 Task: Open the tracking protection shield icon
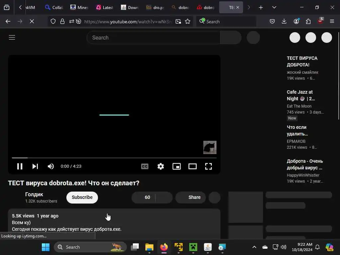pyautogui.click(x=53, y=21)
